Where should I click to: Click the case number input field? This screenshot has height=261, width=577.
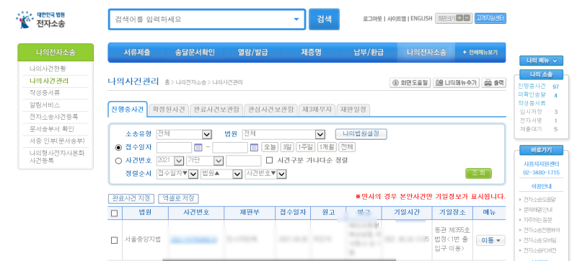(x=243, y=161)
